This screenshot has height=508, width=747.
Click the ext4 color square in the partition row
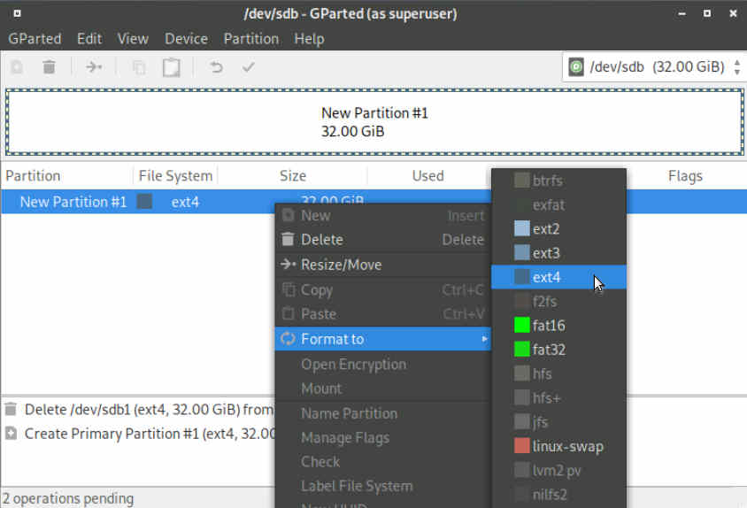coord(145,202)
